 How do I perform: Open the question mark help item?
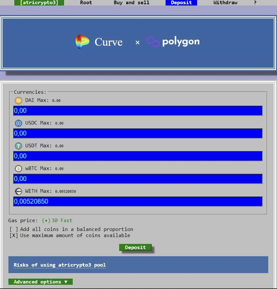click(255, 3)
